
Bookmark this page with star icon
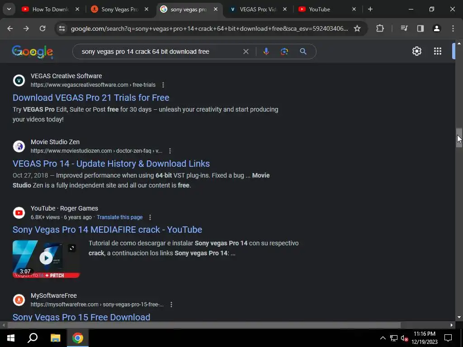[357, 28]
